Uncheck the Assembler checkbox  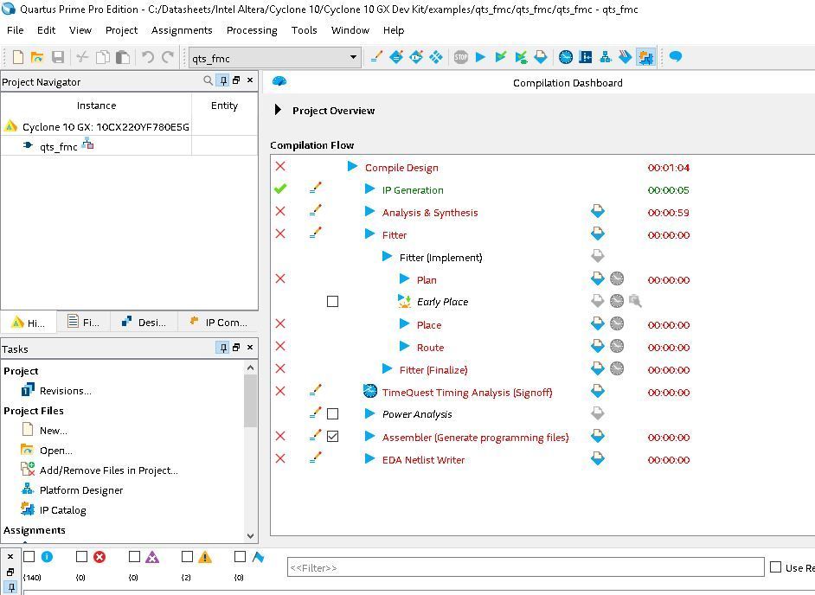[332, 437]
